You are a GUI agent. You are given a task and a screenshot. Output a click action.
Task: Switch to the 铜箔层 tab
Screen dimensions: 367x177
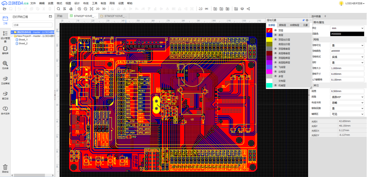[x=282, y=25]
